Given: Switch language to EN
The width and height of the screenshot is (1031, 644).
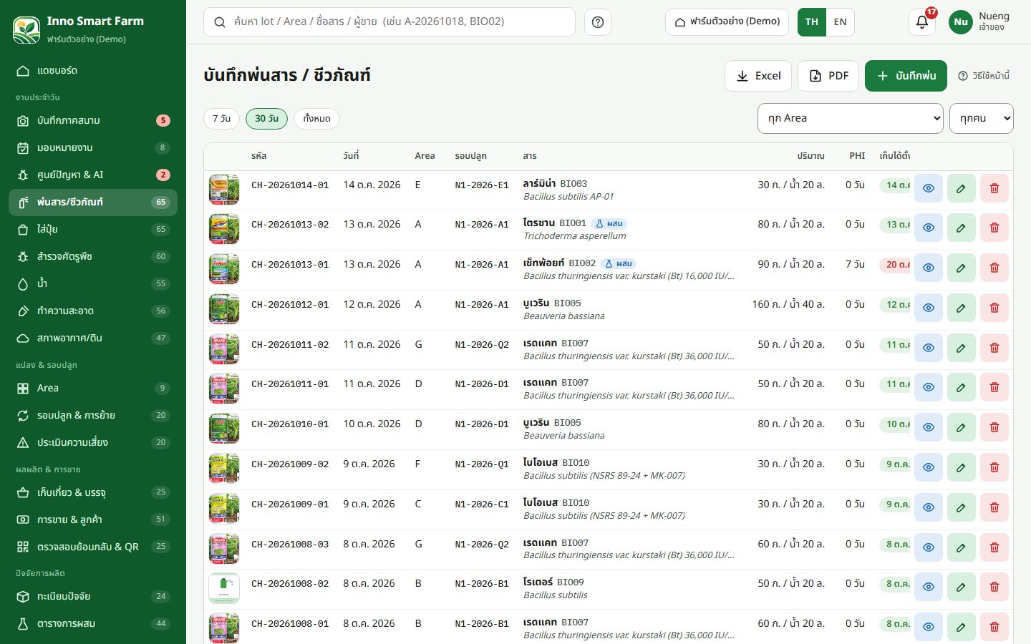Looking at the screenshot, I should pyautogui.click(x=841, y=22).
